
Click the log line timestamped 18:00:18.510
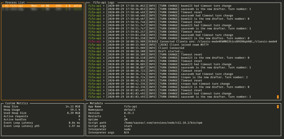click(x=169, y=58)
